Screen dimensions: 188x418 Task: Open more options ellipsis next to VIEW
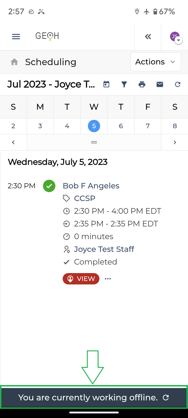point(108,279)
